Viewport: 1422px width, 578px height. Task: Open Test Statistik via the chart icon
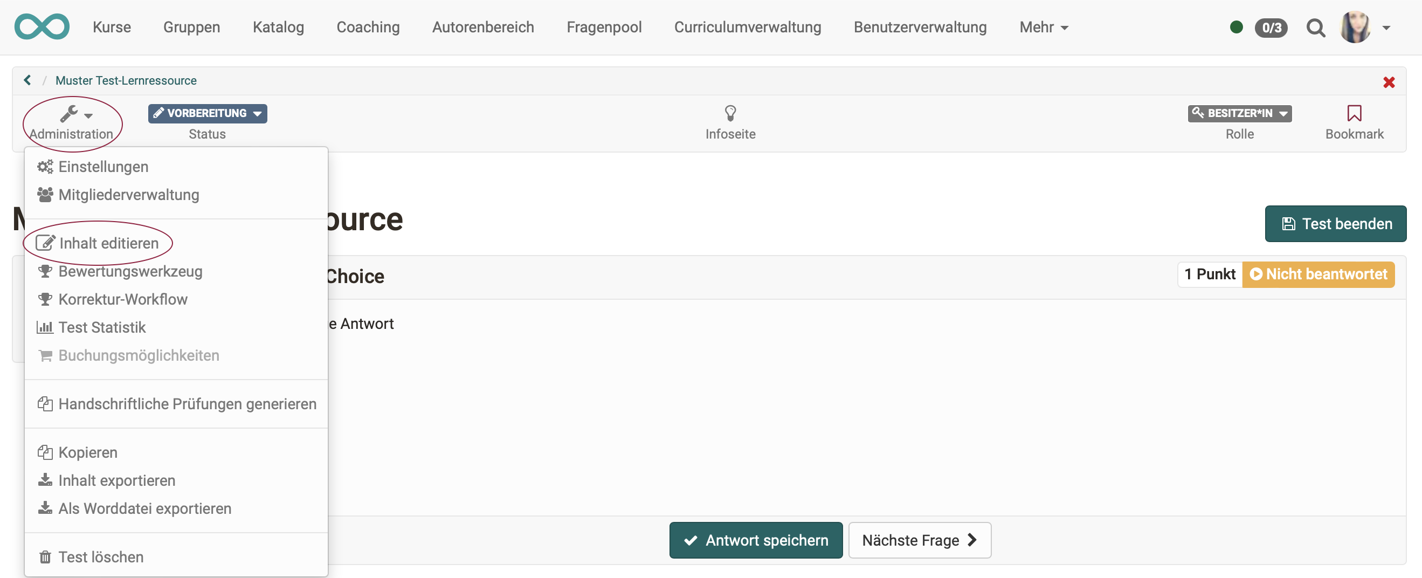(x=45, y=327)
